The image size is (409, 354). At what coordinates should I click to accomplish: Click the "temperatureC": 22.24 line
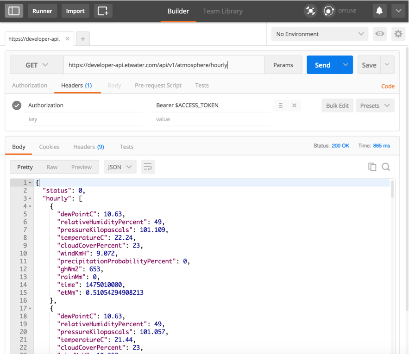coord(96,238)
